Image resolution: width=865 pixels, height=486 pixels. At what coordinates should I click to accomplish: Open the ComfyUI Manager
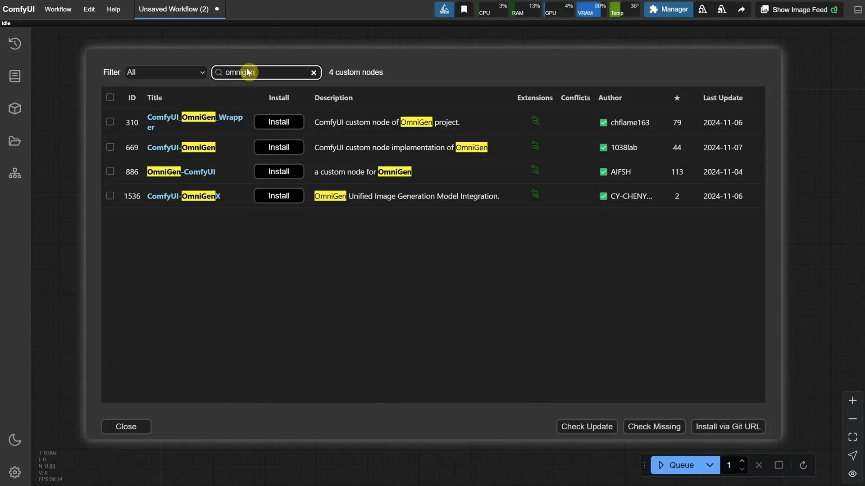click(669, 9)
